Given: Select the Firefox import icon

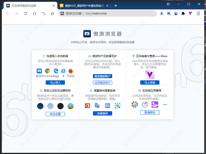Looking at the screenshot, I should pos(71,71).
